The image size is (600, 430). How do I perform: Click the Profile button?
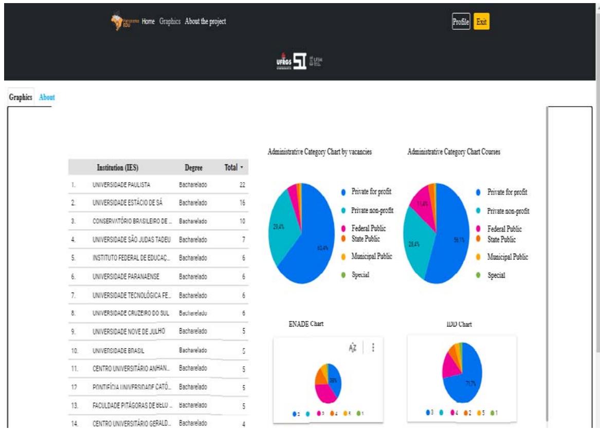pyautogui.click(x=461, y=22)
